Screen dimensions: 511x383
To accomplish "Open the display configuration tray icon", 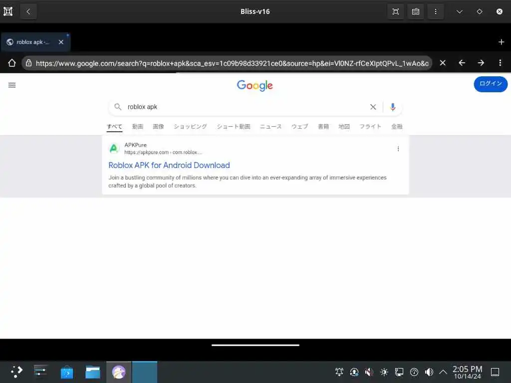I will pos(399,372).
